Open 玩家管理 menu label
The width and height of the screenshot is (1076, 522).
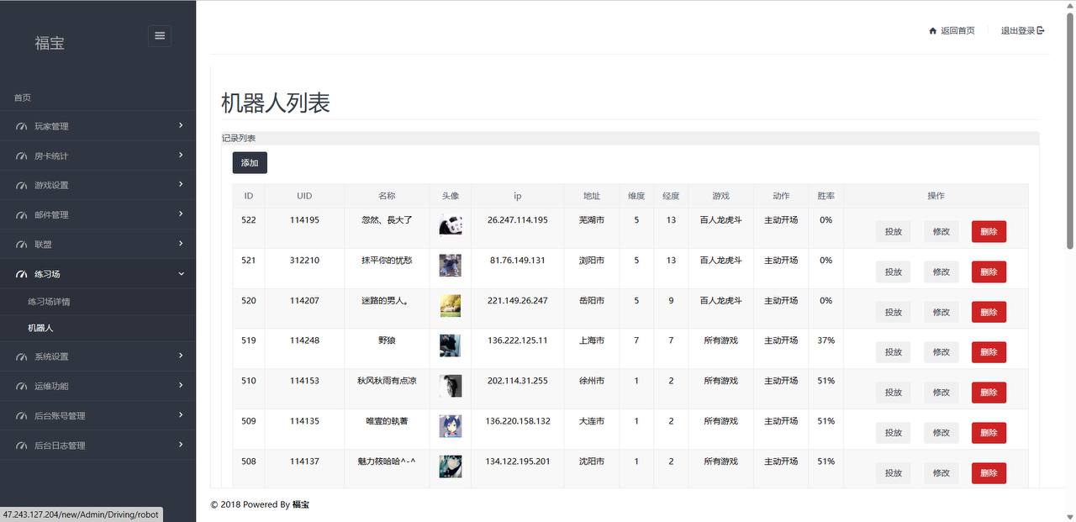tap(51, 126)
